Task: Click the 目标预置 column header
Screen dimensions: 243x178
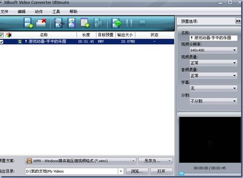Action: (x=106, y=35)
